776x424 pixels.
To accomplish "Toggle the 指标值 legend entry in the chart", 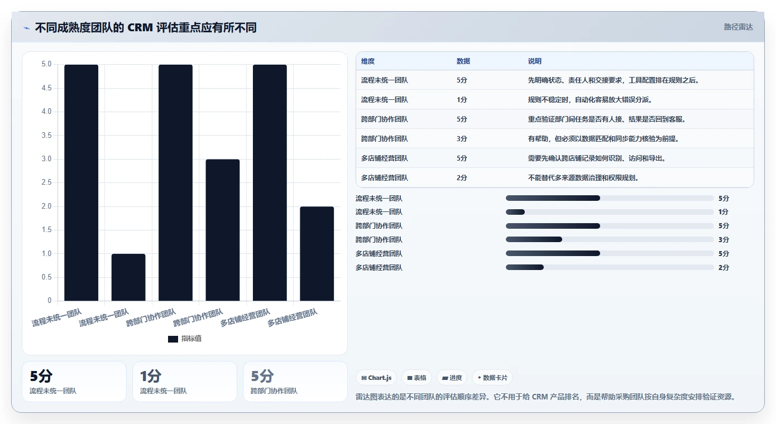I will click(x=185, y=339).
